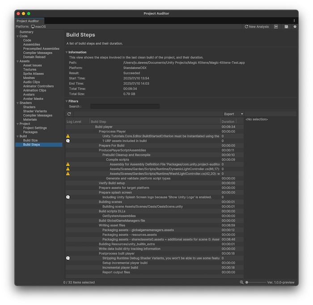Click warning icon on BuildStartedCriterion row
This screenshot has height=305, width=313.
click(68, 136)
